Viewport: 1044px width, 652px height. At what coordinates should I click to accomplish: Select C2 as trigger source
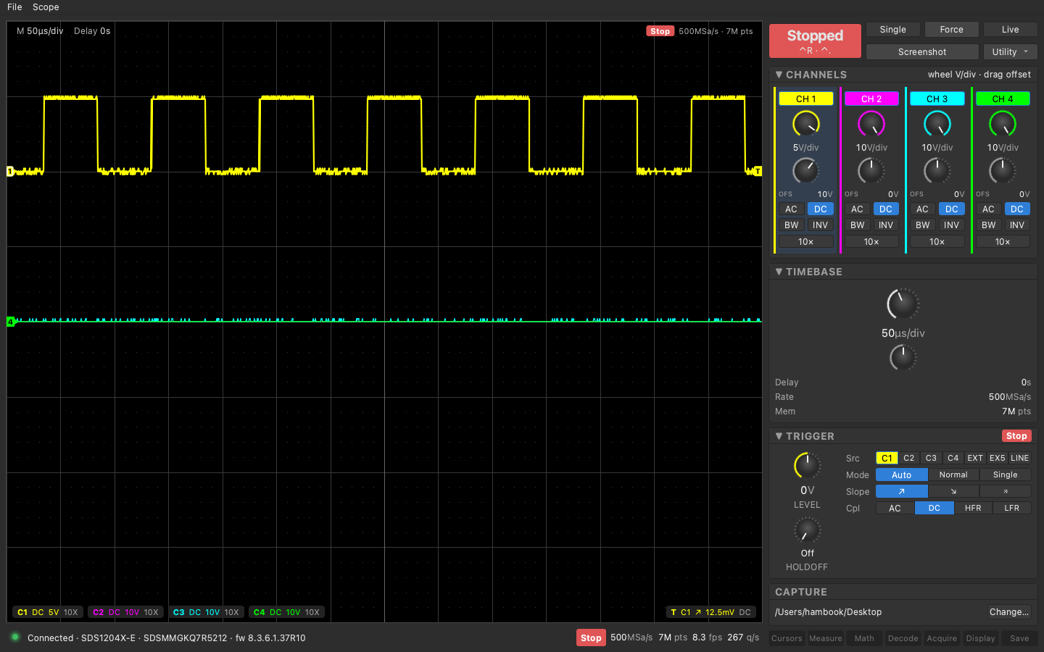coord(909,458)
